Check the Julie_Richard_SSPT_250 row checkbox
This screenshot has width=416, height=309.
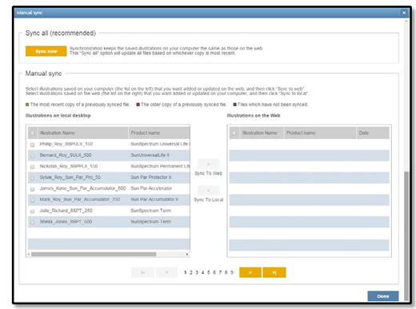[33, 212]
